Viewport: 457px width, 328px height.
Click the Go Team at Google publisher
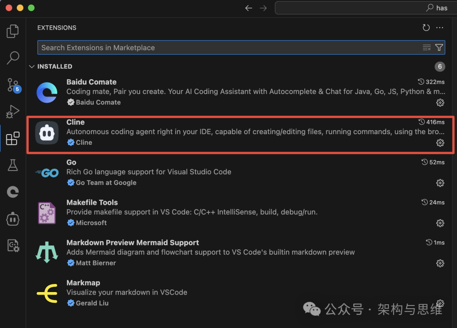(106, 183)
